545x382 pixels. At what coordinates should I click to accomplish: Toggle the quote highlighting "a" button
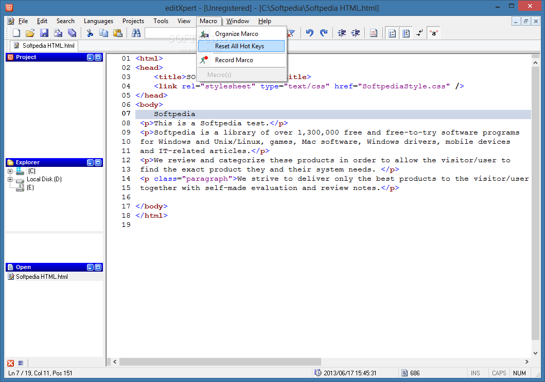[x=433, y=33]
